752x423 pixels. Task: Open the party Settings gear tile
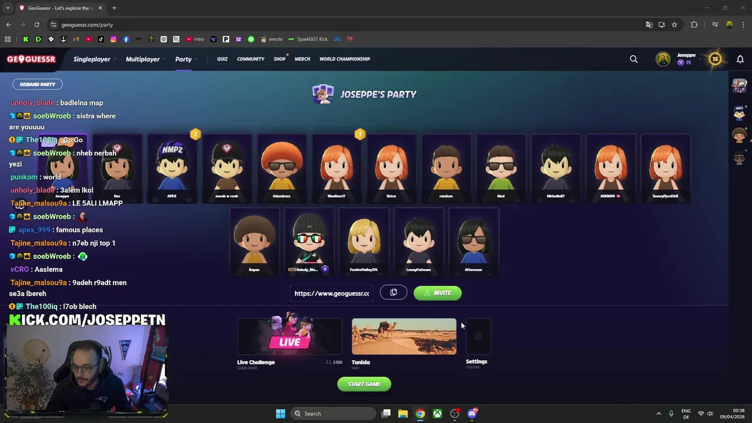(478, 337)
